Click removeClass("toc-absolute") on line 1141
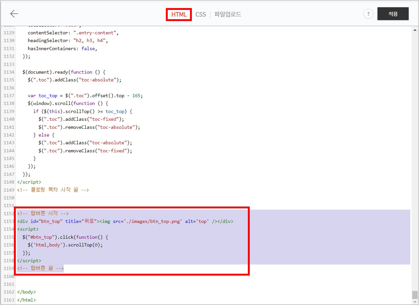419x305 pixels. 89,127
